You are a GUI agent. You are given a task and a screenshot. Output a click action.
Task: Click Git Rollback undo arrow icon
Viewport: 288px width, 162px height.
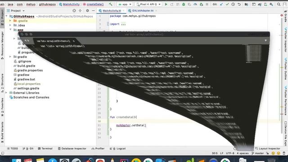tap(239, 4)
